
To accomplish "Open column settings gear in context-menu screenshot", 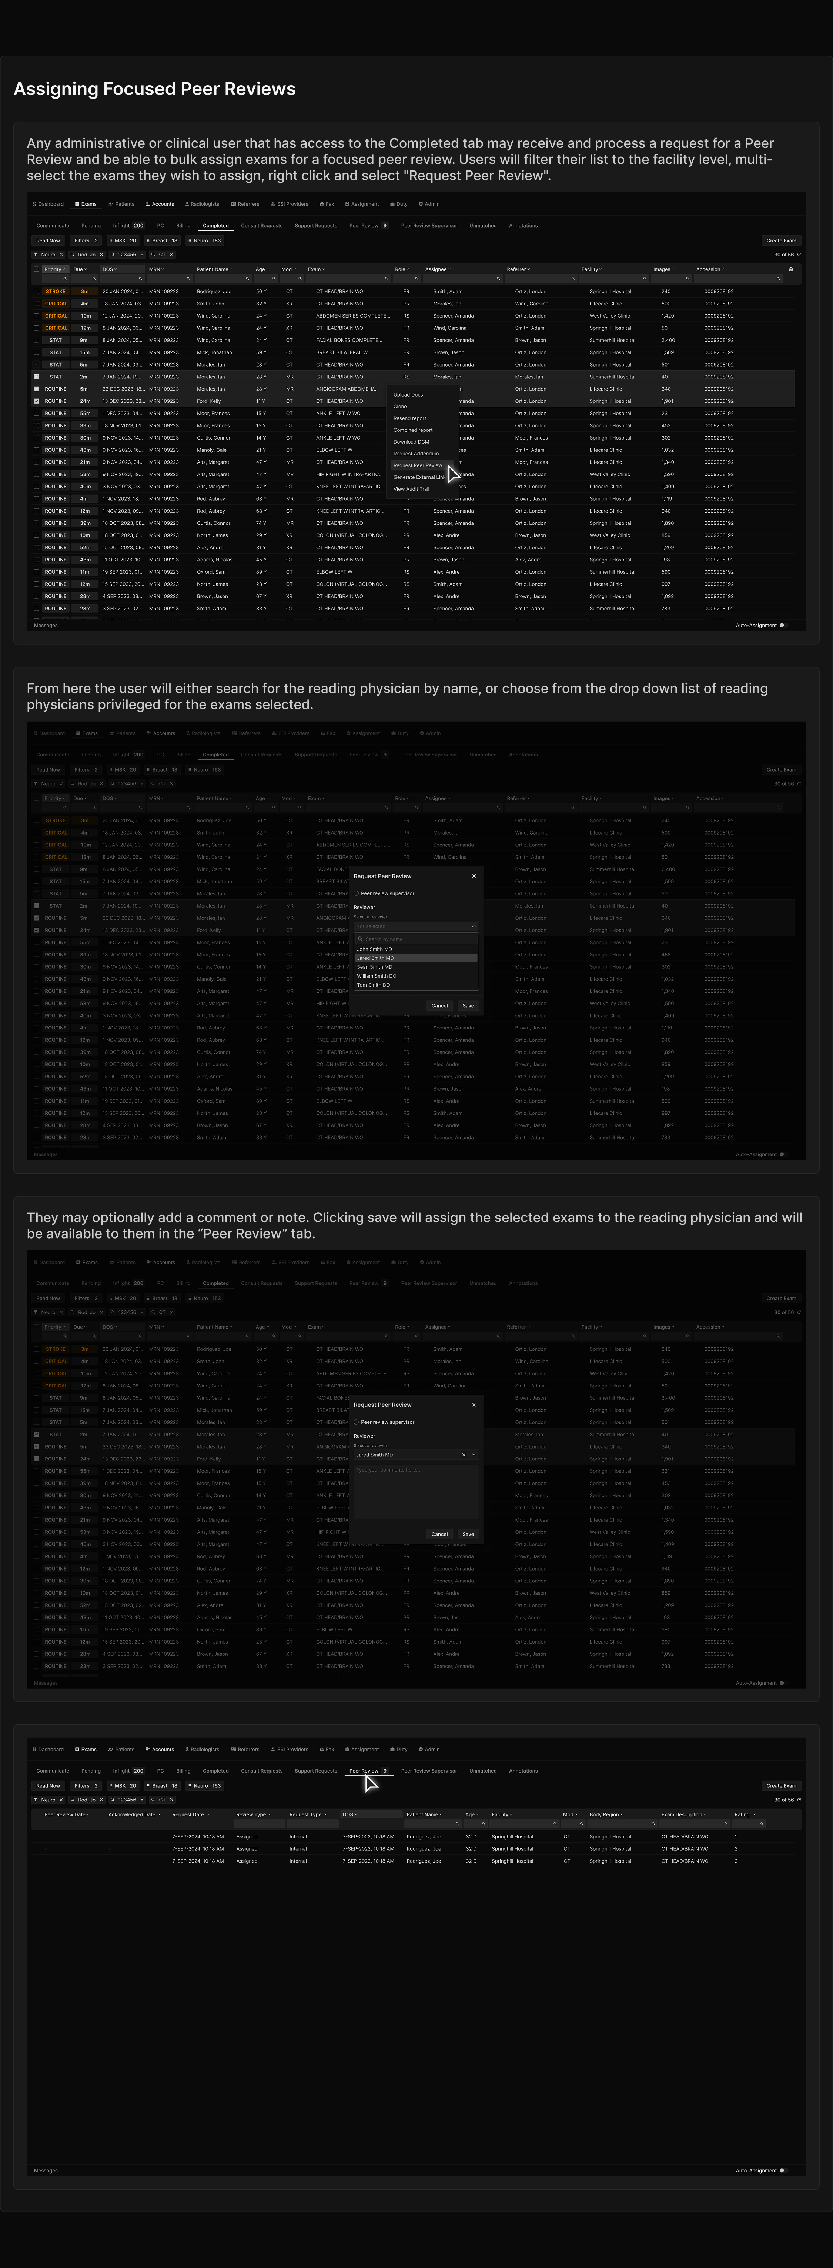I will click(791, 269).
